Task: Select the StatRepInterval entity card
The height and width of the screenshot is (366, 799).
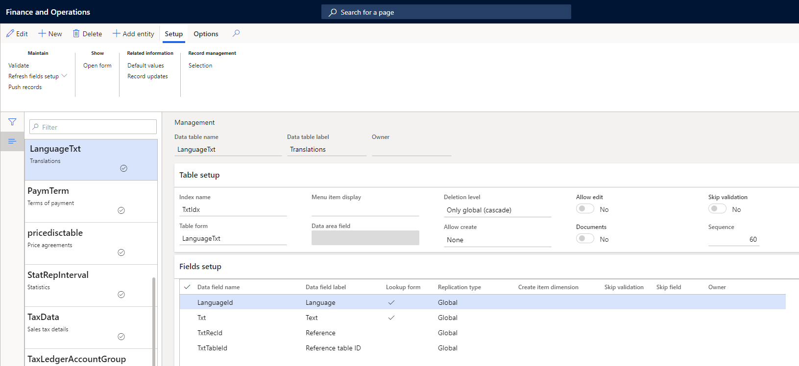Action: pos(91,286)
